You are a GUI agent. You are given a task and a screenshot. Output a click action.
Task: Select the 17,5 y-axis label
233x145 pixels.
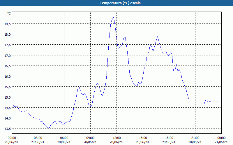coord(8,45)
